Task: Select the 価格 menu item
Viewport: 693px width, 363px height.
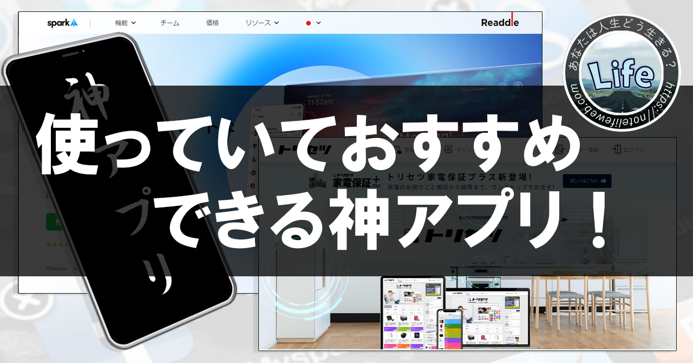Action: 212,23
